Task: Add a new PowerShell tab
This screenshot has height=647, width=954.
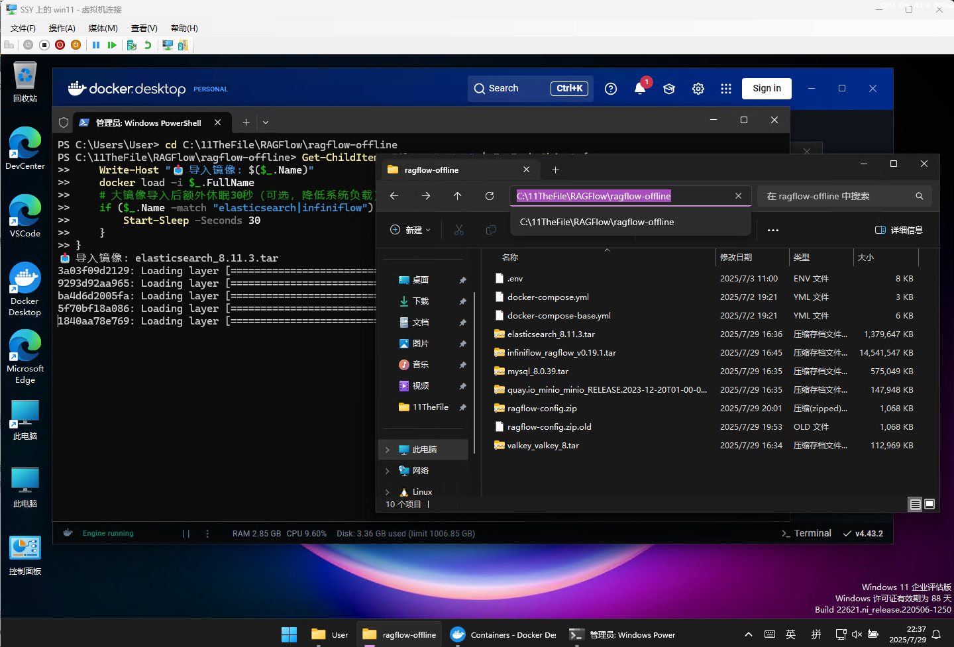Action: [246, 123]
